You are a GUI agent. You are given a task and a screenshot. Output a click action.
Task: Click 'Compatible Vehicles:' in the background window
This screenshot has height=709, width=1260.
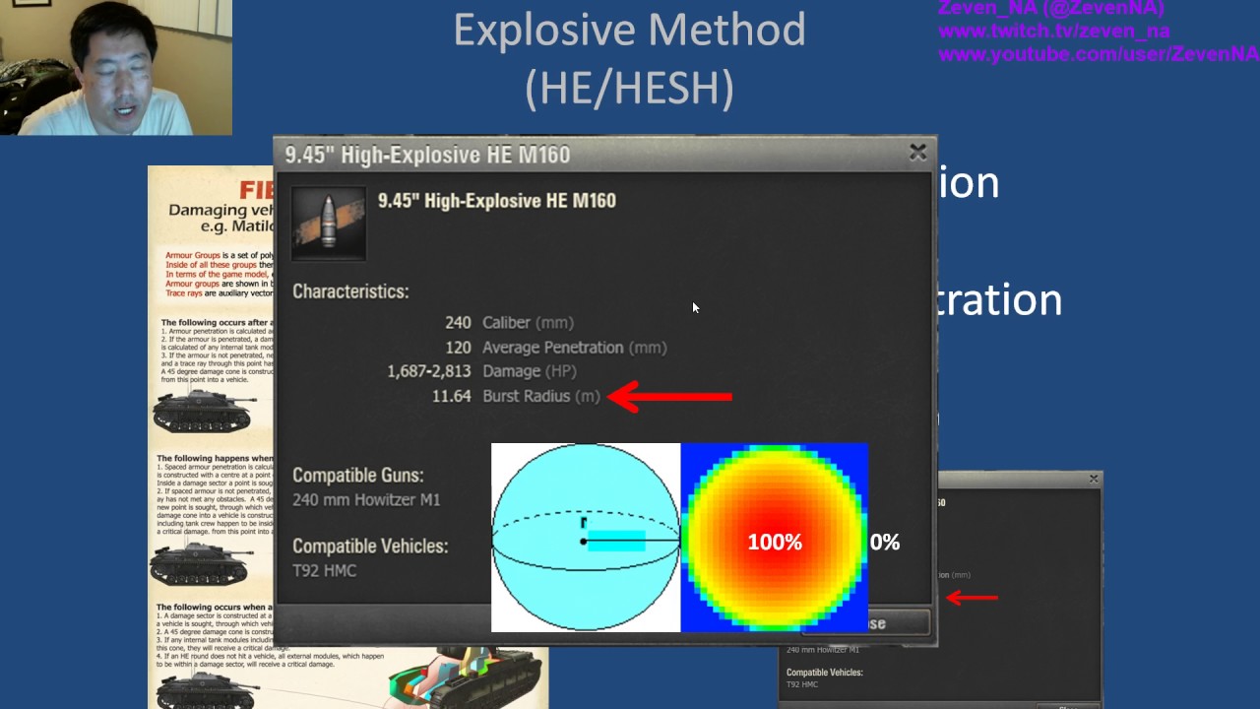point(825,673)
